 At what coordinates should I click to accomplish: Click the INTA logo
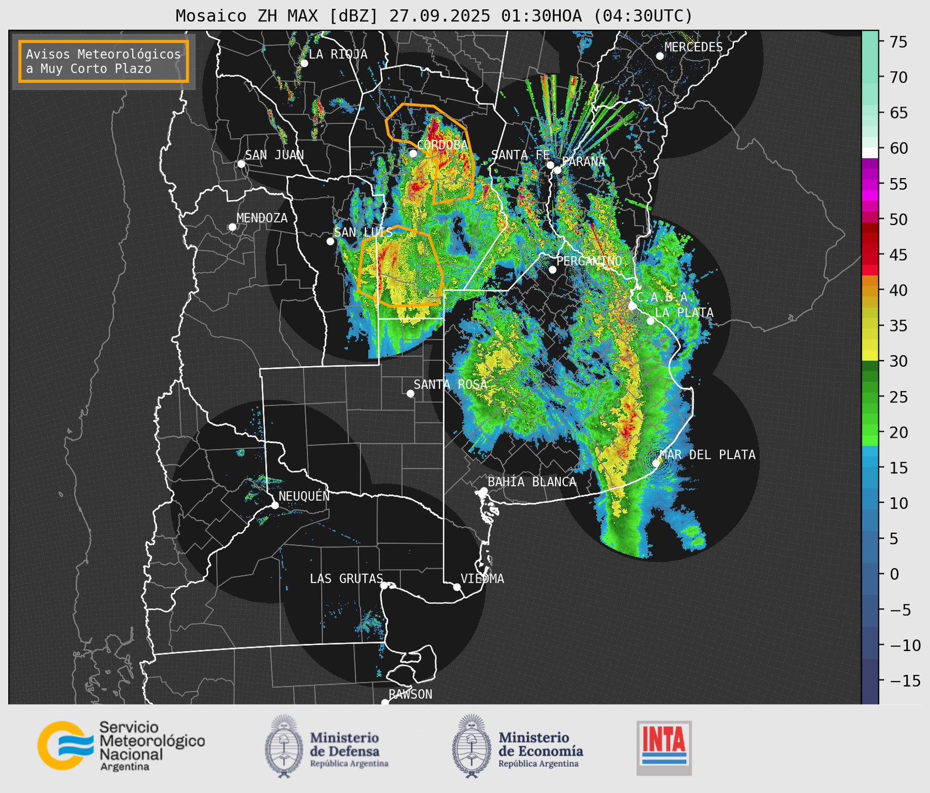tap(664, 747)
